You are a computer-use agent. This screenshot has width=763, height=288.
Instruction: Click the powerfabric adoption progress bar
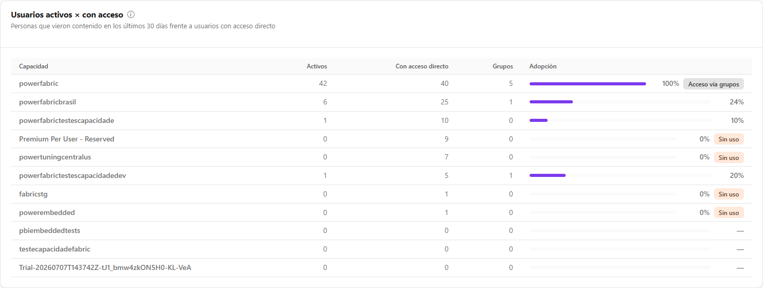pyautogui.click(x=588, y=83)
